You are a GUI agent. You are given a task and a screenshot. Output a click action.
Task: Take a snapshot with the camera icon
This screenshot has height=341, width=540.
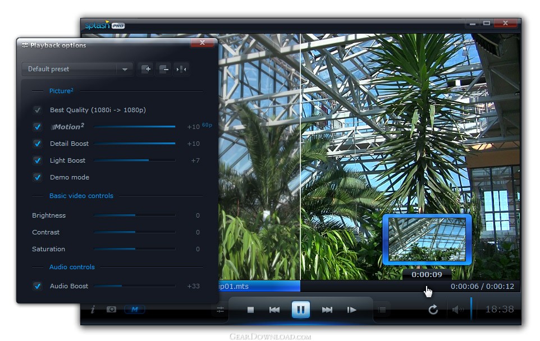[111, 310]
